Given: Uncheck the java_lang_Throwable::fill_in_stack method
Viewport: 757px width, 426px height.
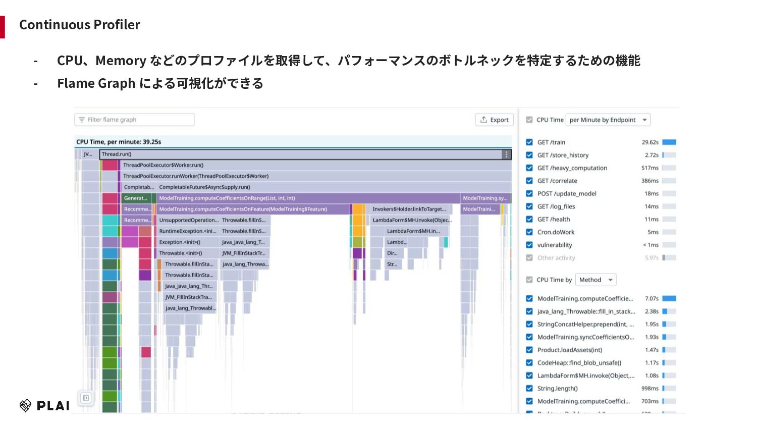Looking at the screenshot, I should tap(529, 311).
